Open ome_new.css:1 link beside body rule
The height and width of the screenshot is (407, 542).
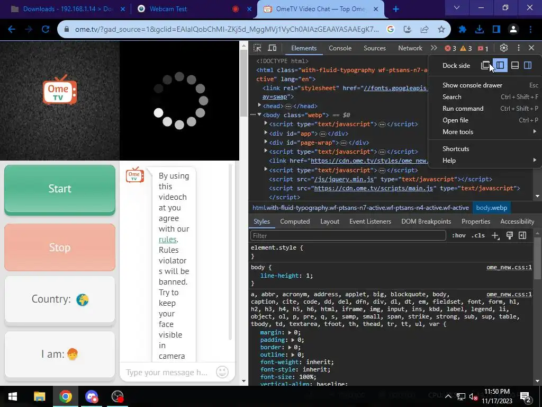point(509,267)
